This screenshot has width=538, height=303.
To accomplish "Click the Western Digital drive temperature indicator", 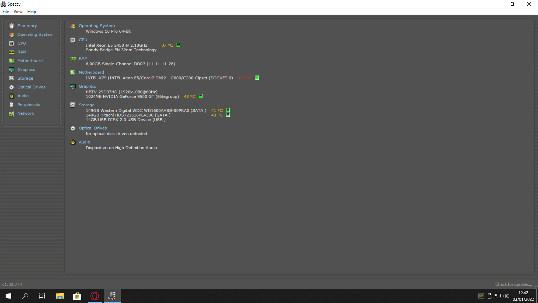I will [228, 110].
